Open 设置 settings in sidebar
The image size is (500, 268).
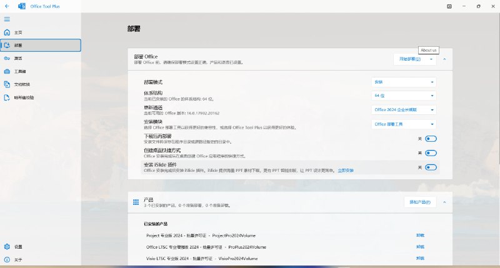(41, 247)
